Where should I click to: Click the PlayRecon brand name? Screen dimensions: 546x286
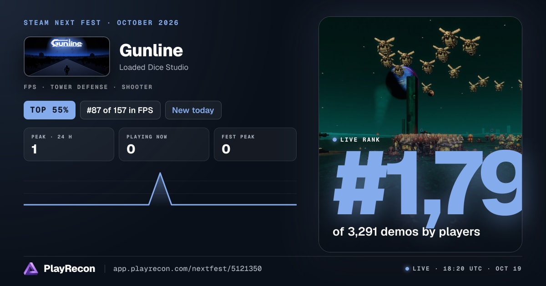pos(69,269)
